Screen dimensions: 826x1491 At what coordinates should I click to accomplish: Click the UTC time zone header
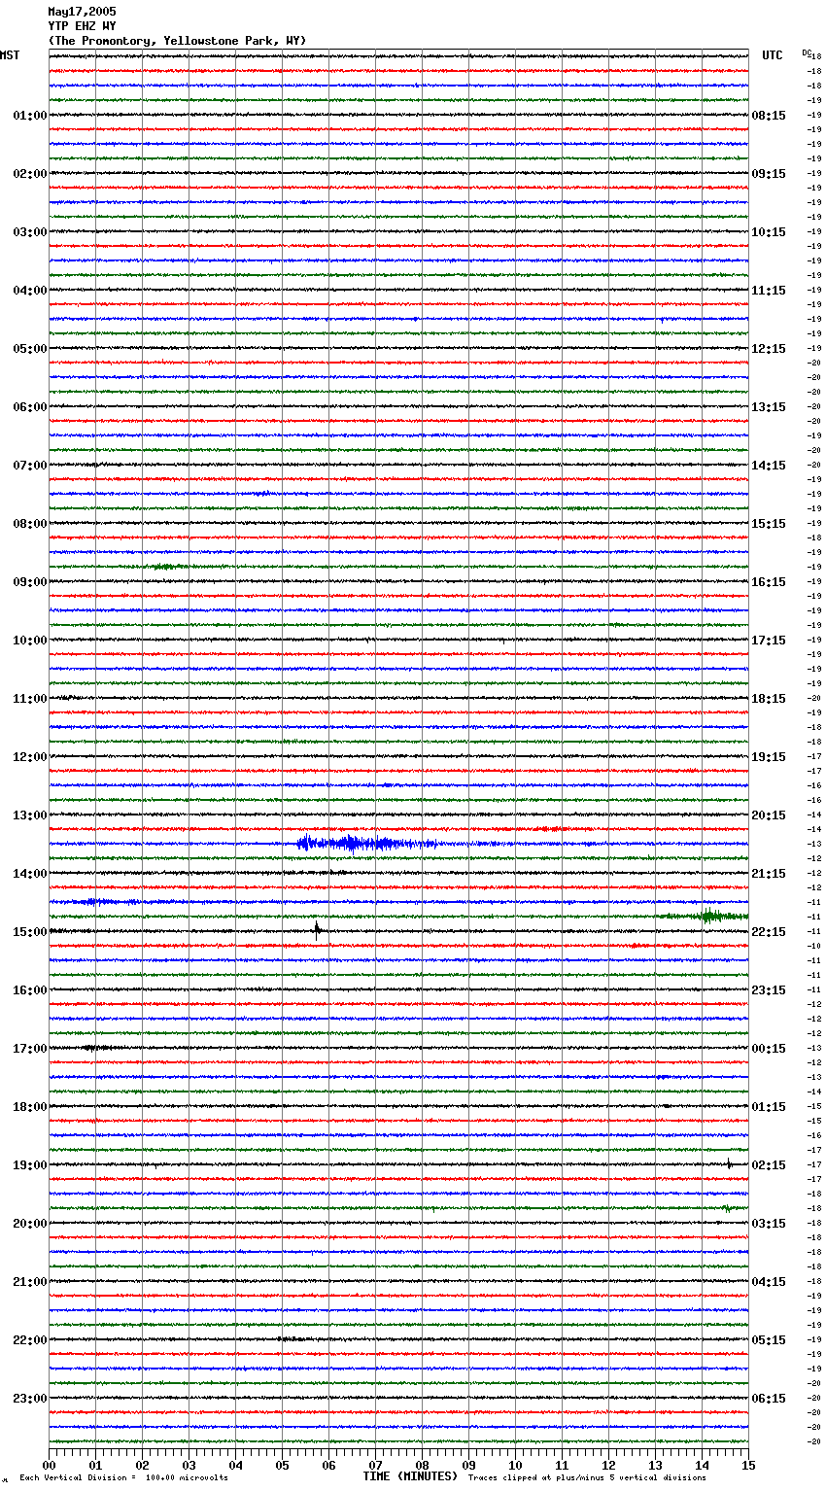coord(773,55)
